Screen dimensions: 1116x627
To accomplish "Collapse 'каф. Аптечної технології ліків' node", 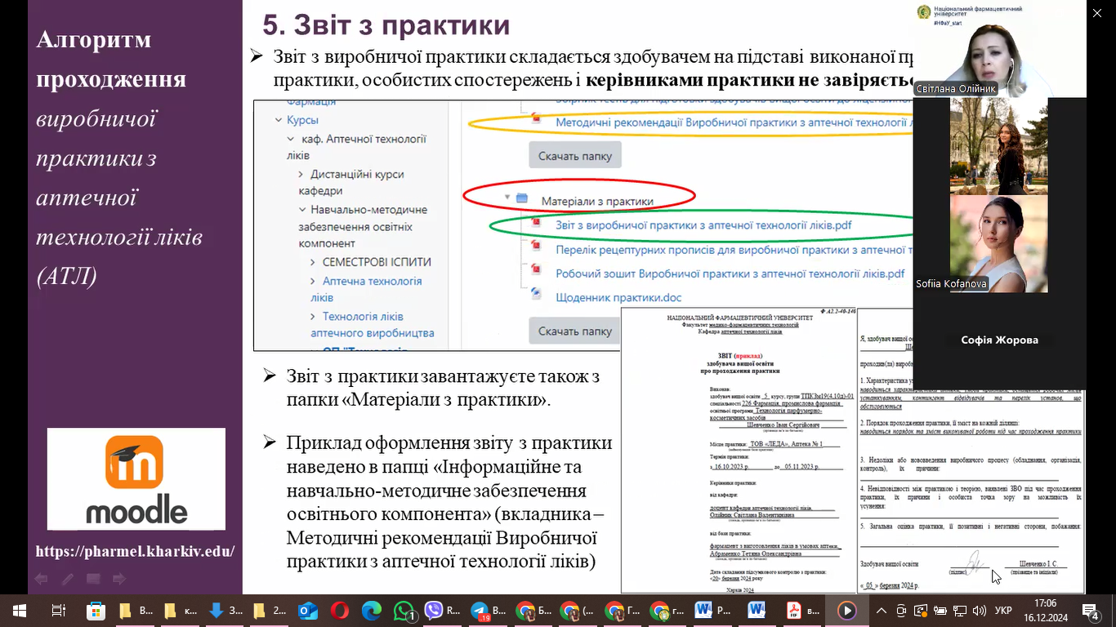I will (292, 140).
